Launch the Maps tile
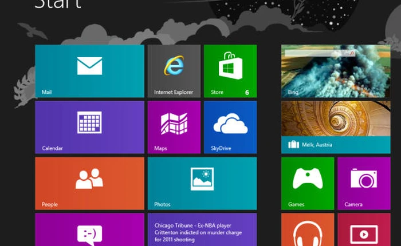This screenshot has width=401, height=246. 174,127
